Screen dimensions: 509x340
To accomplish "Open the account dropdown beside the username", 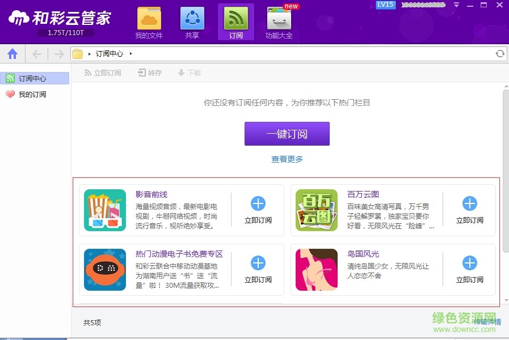I will (456, 5).
